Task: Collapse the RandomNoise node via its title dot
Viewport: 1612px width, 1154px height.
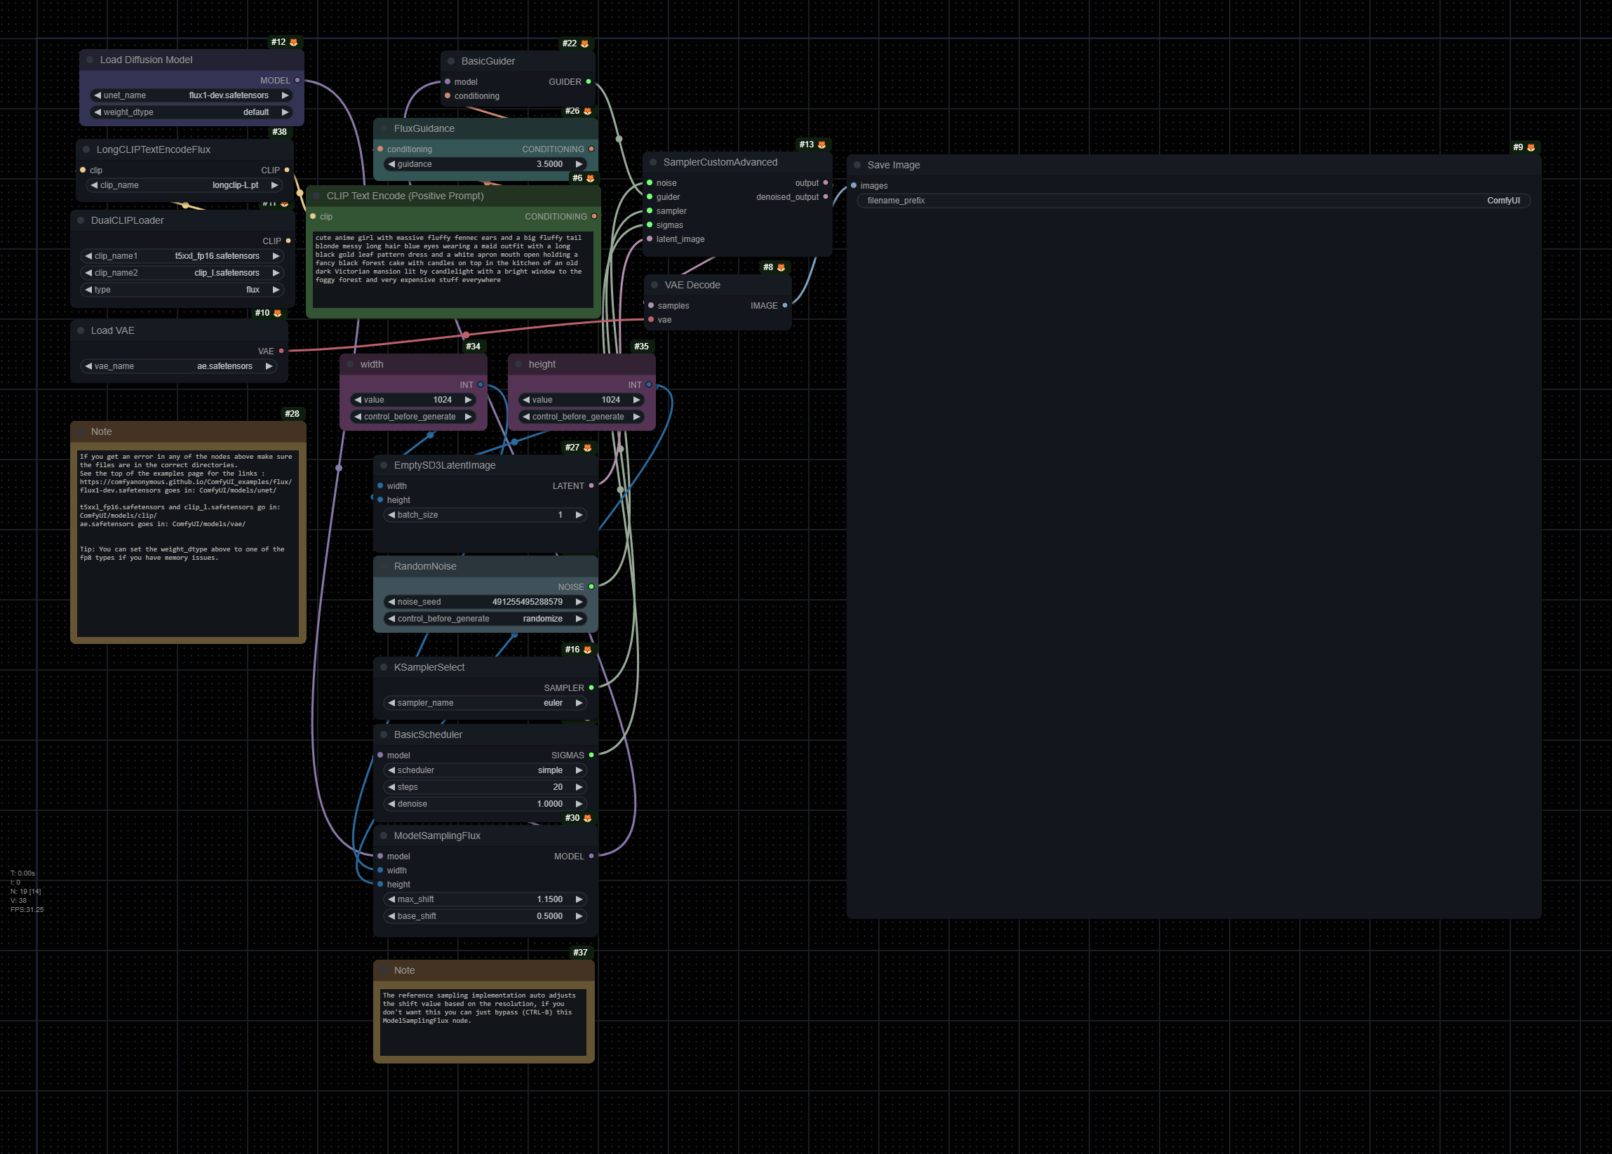Action: point(384,566)
